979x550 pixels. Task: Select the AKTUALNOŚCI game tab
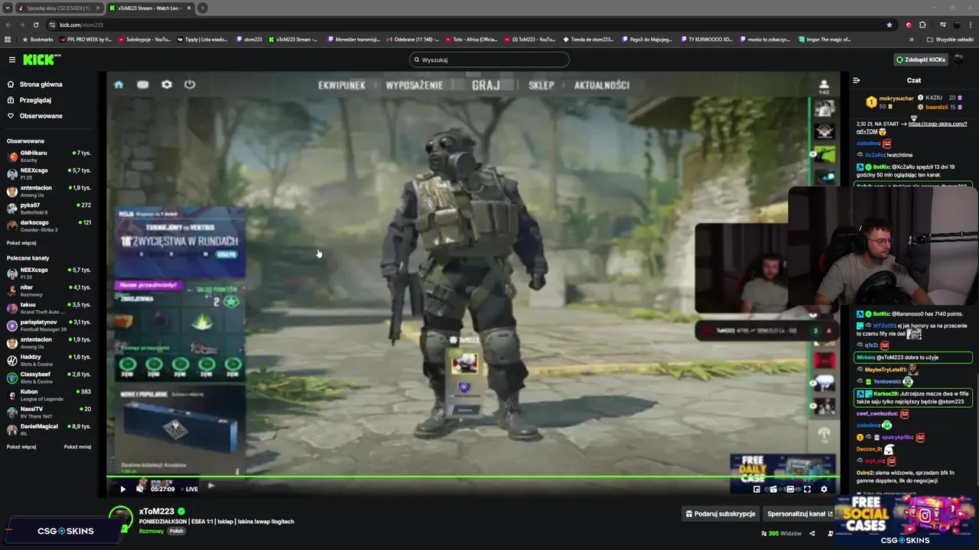pyautogui.click(x=602, y=86)
